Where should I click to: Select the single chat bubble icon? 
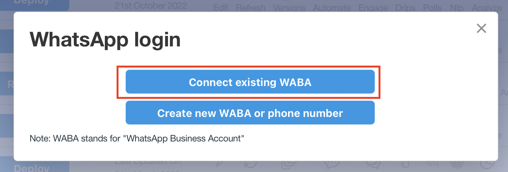click(x=332, y=164)
